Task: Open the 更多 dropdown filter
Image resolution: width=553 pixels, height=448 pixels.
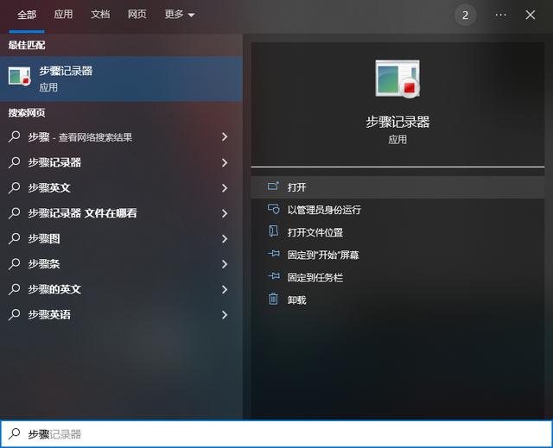Action: coord(180,15)
